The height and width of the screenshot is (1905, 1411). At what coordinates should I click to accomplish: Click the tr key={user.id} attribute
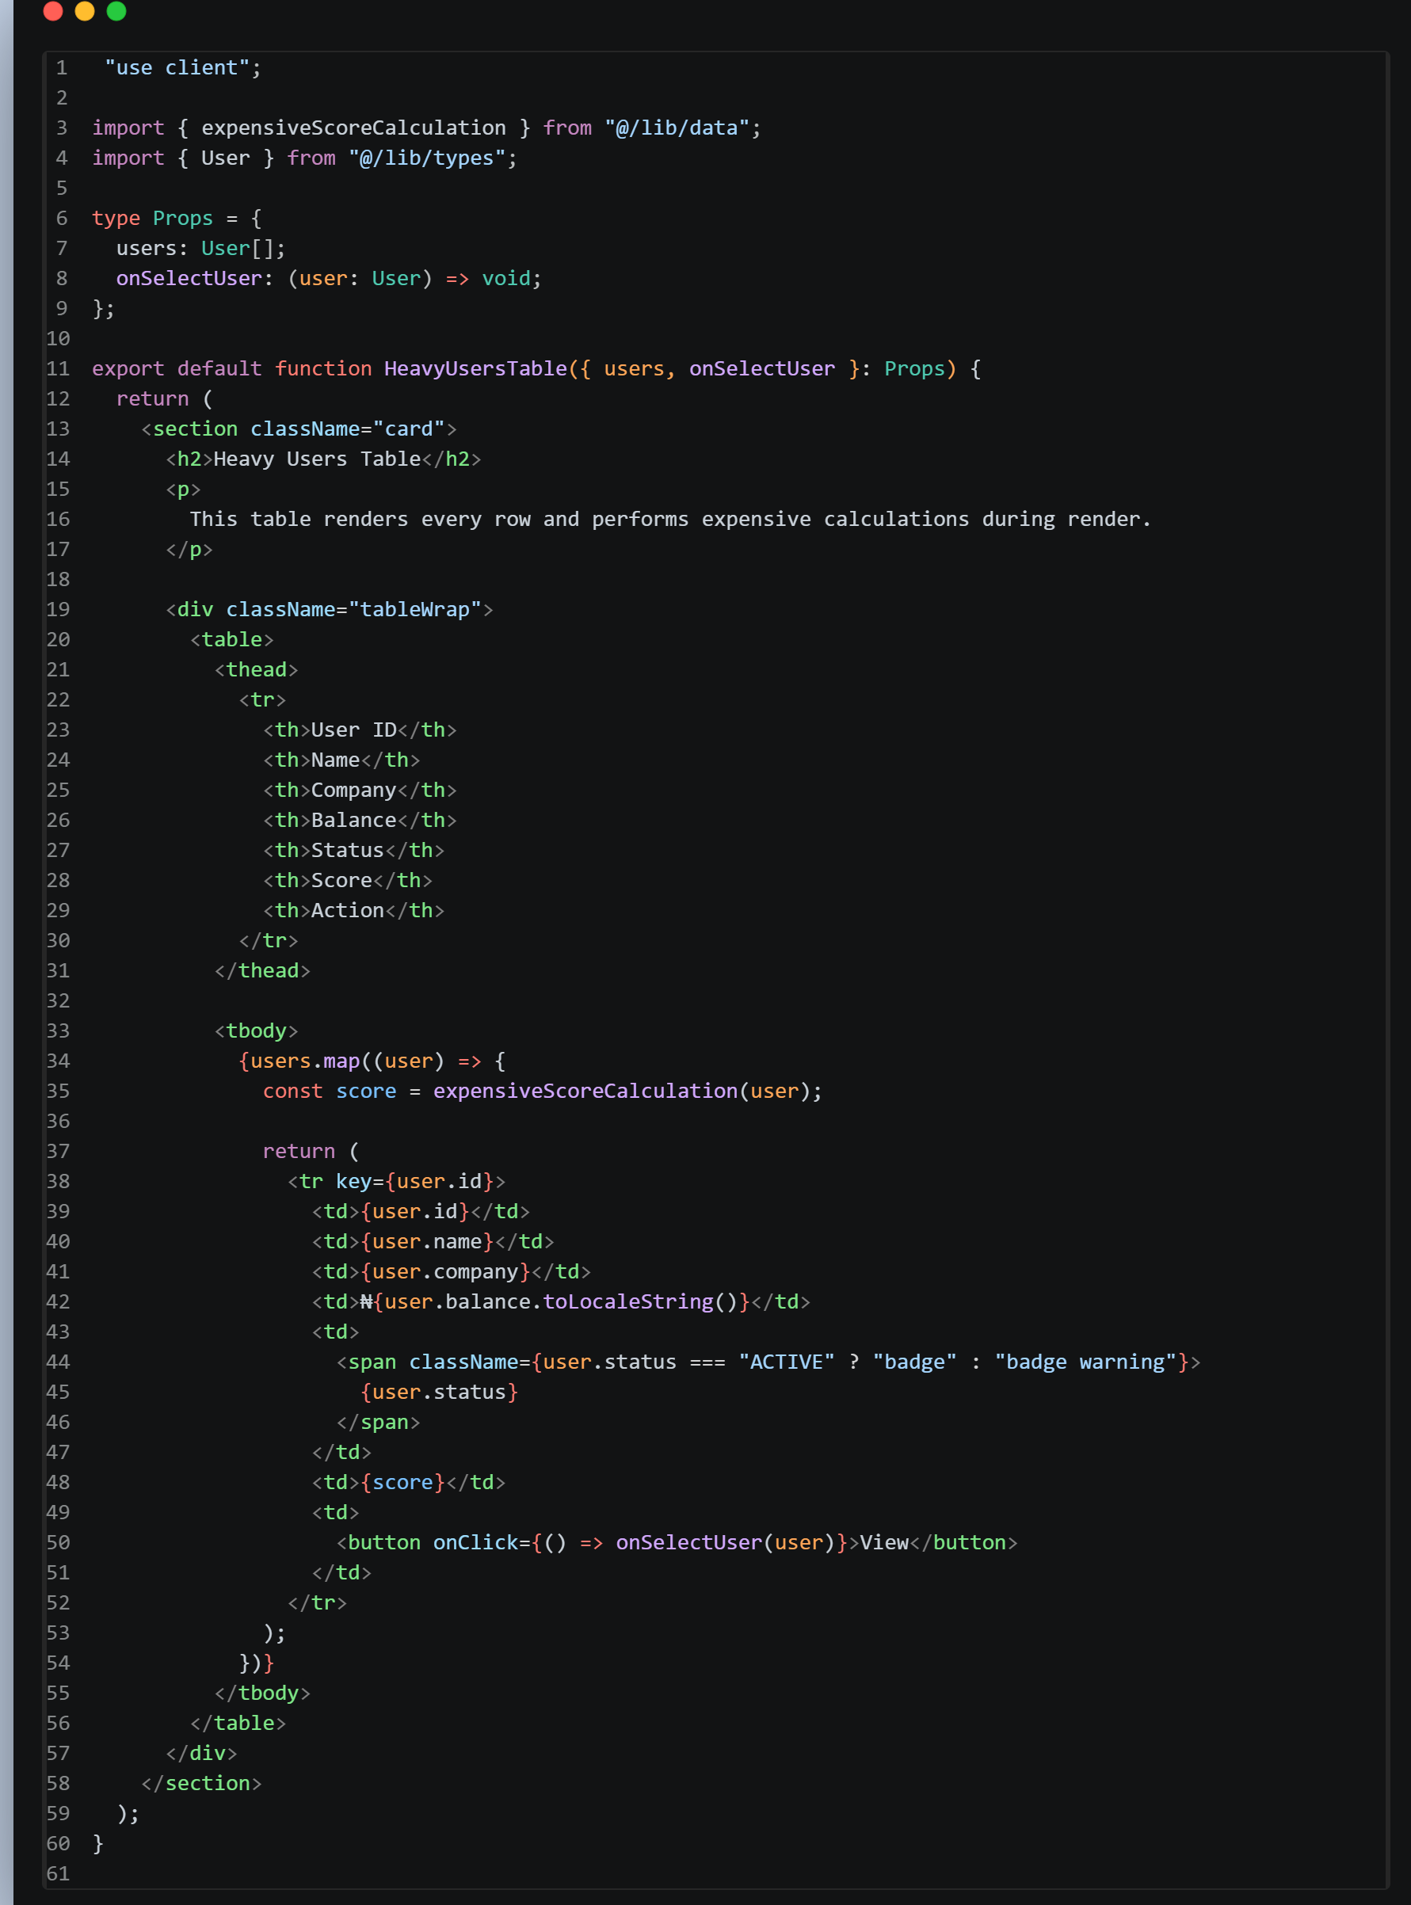(415, 1182)
